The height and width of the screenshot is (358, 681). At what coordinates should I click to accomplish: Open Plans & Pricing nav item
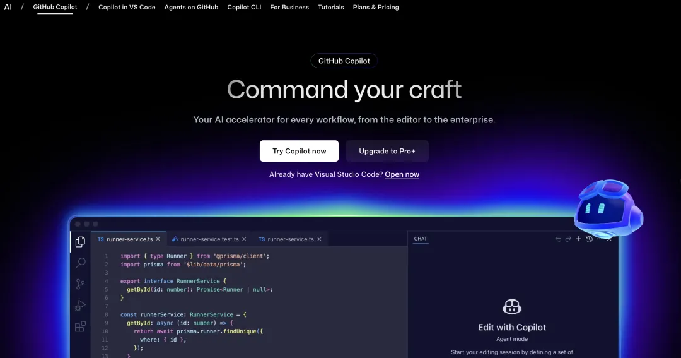click(x=376, y=8)
